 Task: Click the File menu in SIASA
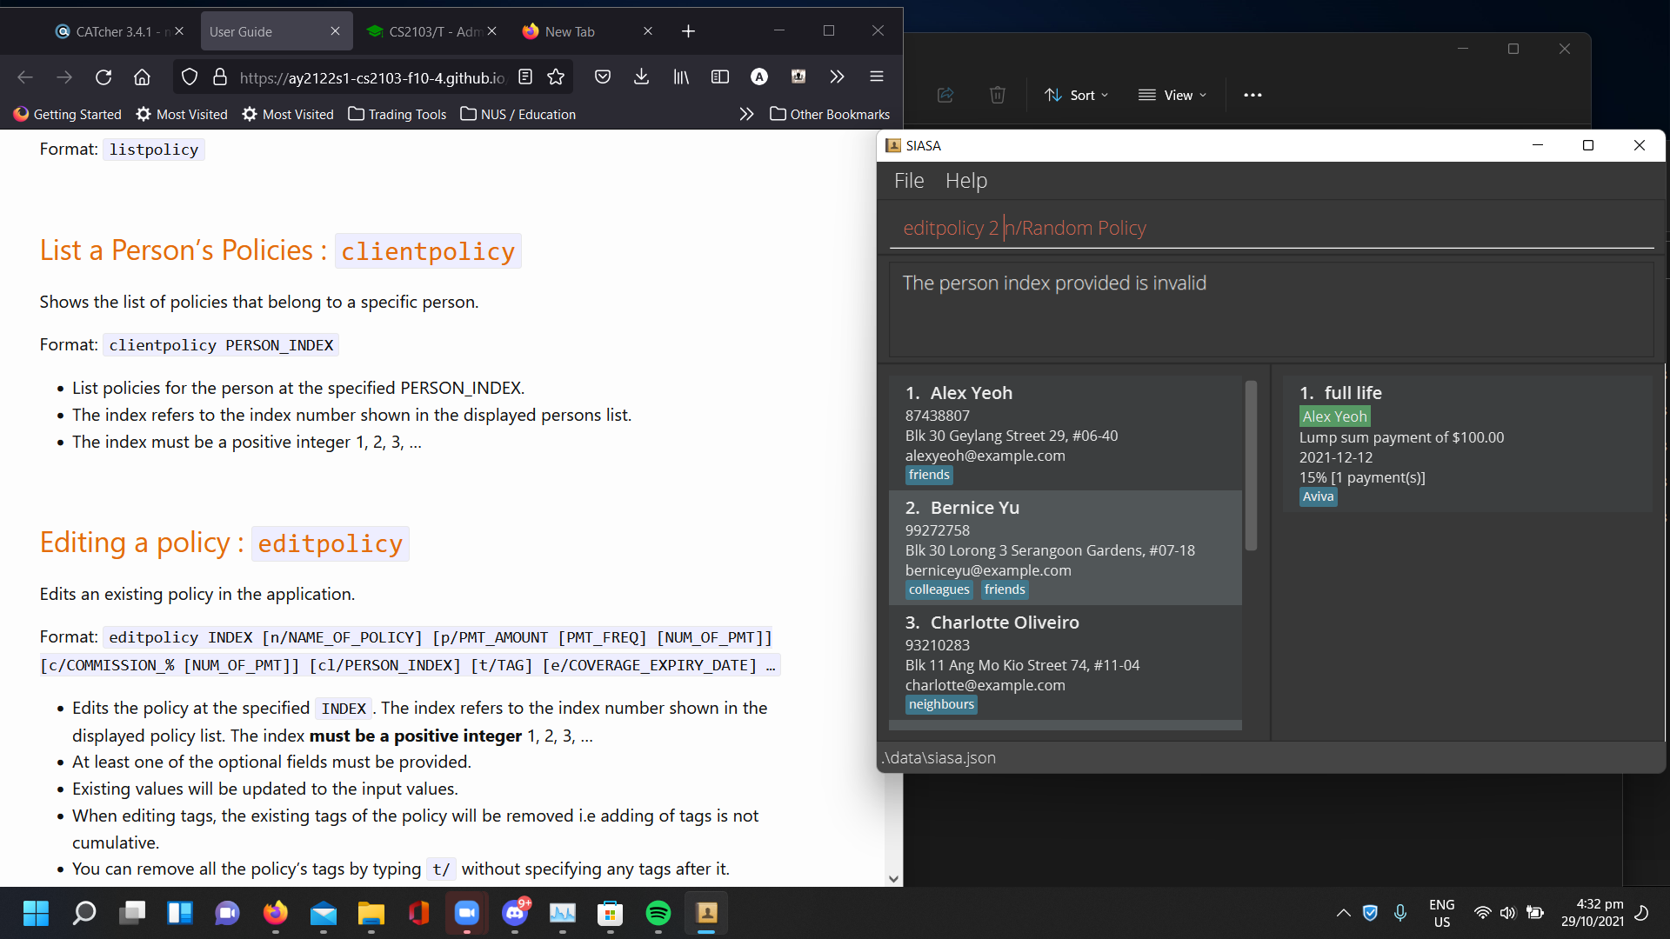pyautogui.click(x=908, y=180)
